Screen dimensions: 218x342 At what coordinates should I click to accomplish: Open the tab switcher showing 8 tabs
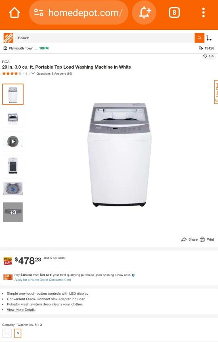click(x=174, y=13)
